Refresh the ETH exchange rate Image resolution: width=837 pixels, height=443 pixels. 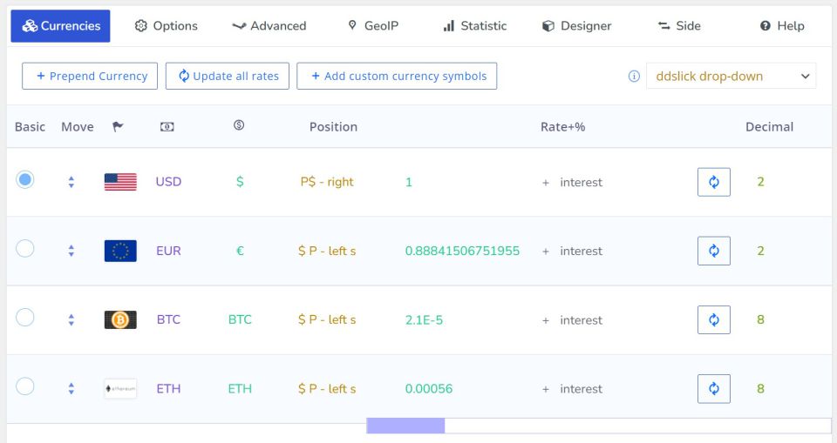coord(713,388)
